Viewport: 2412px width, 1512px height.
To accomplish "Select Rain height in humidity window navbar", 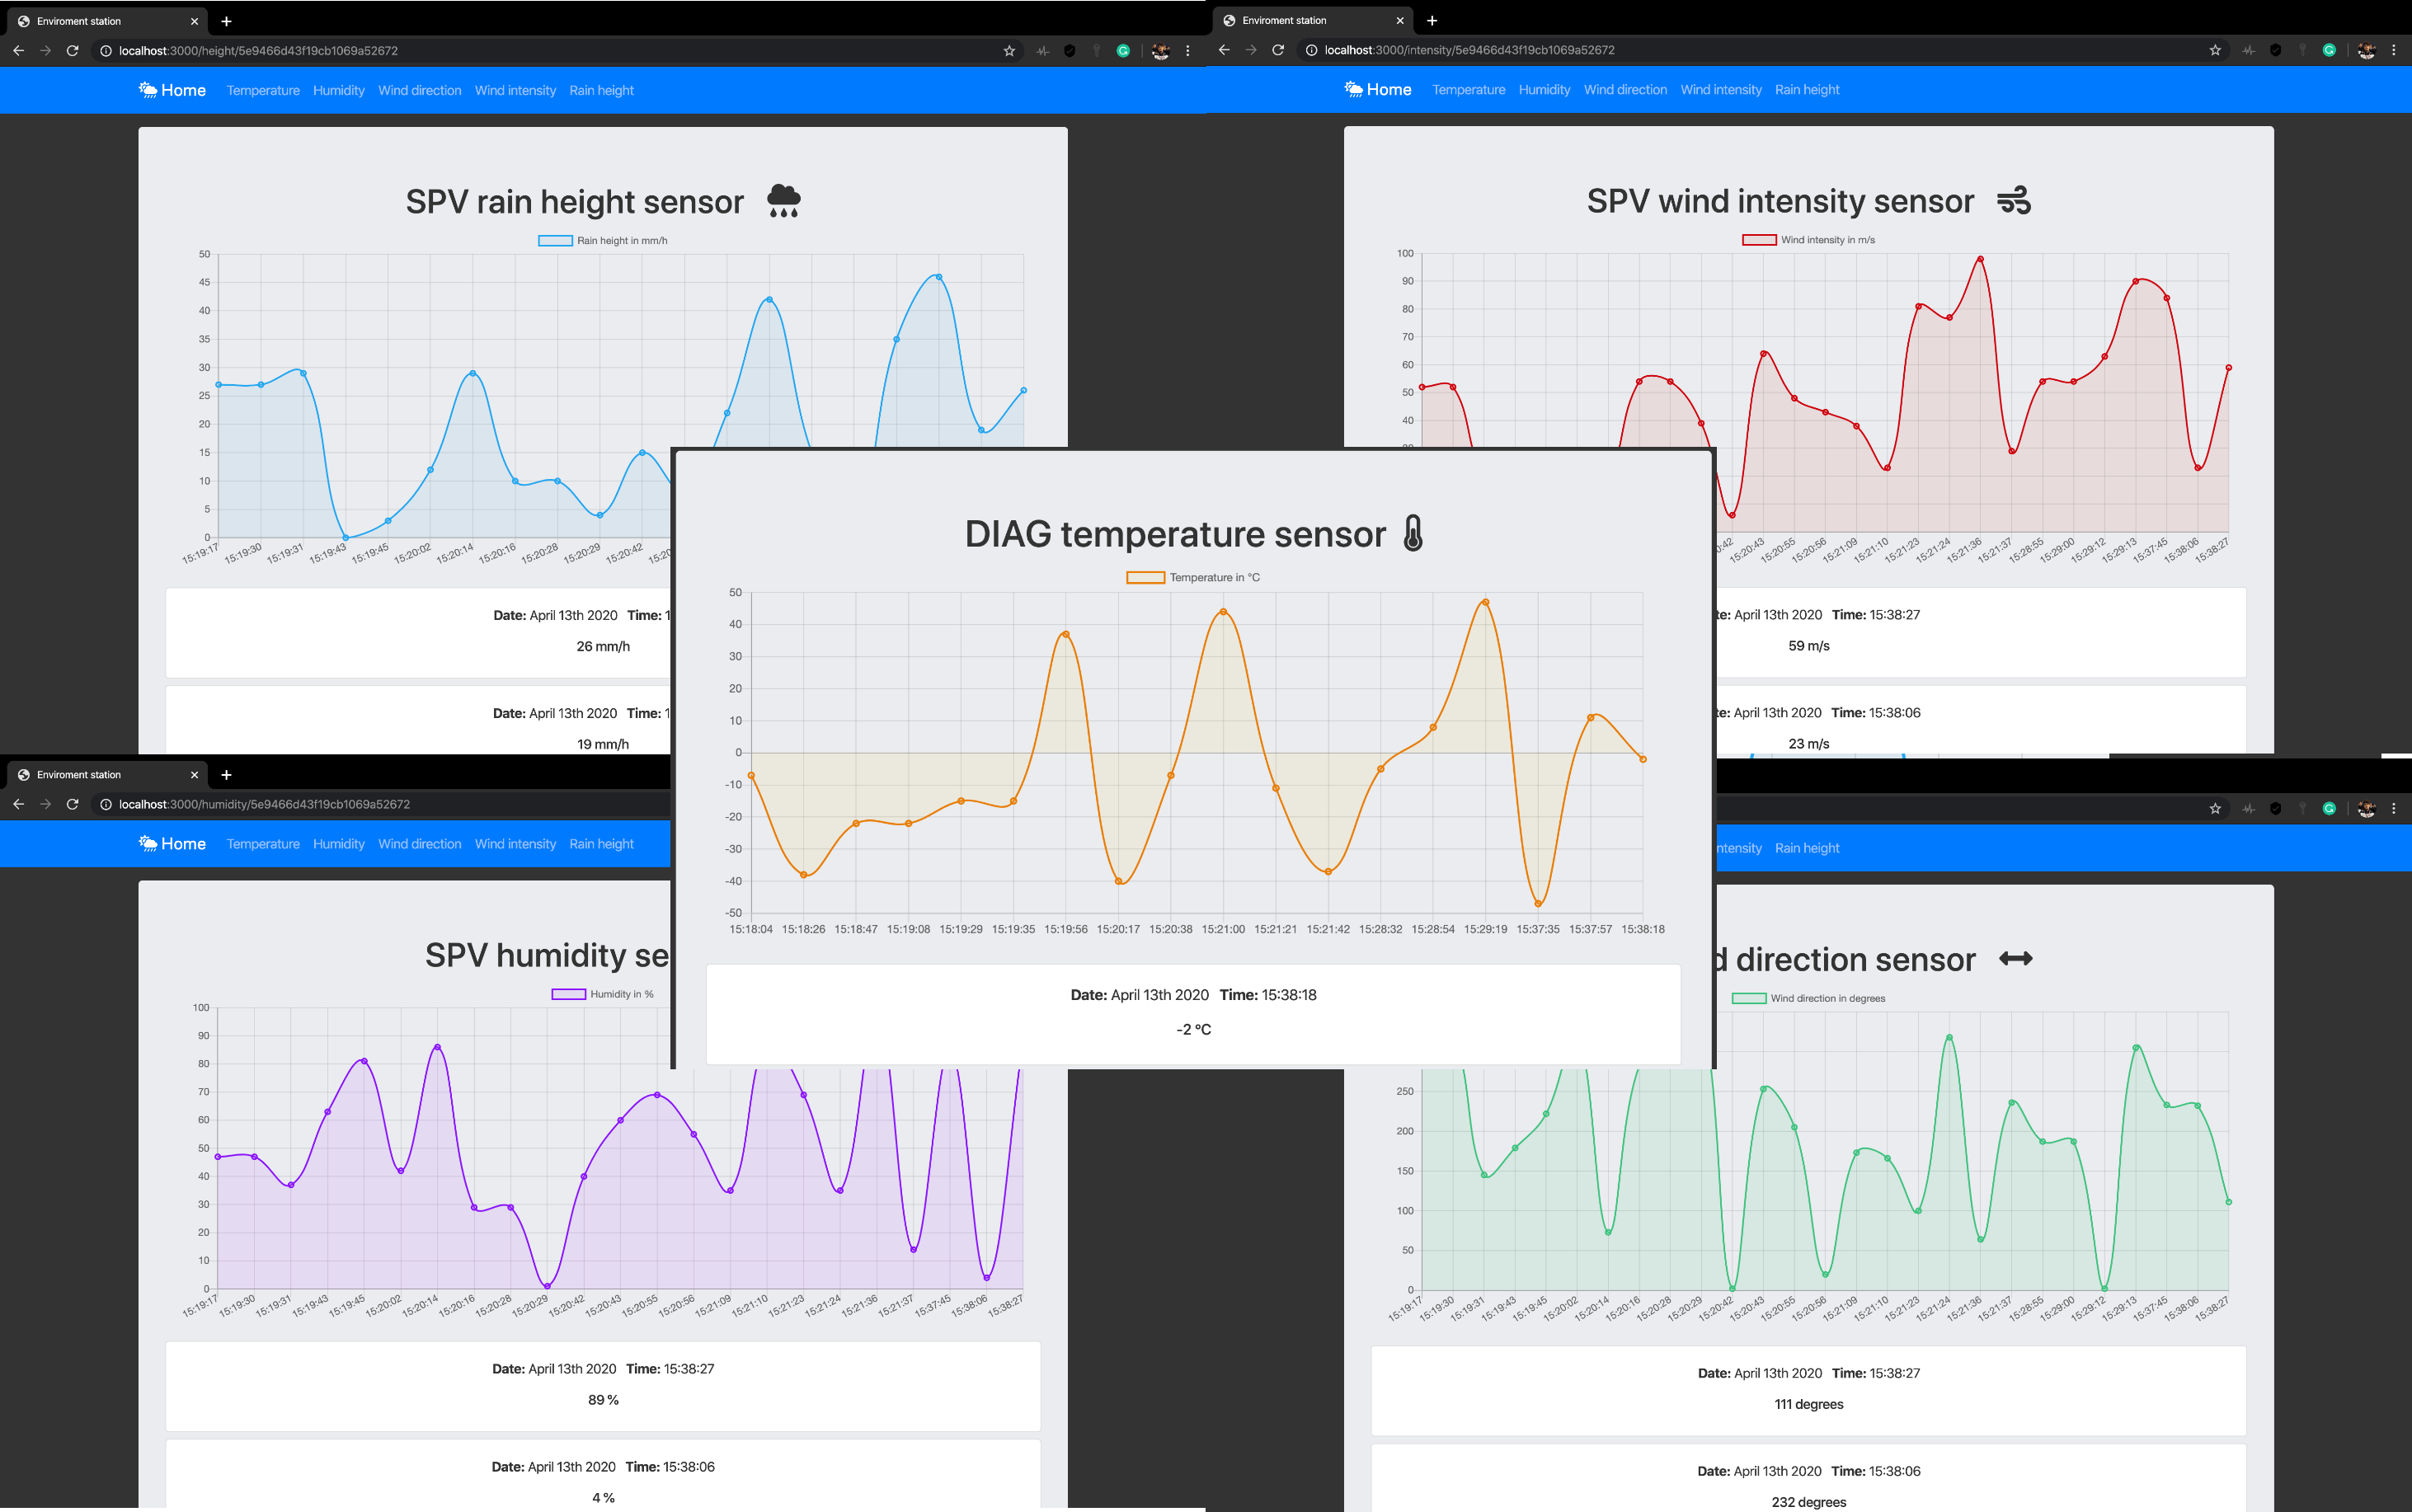I will 601,844.
